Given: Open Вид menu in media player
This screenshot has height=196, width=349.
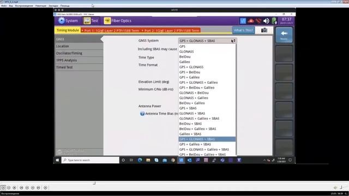Looking at the screenshot, I should point(11,6).
